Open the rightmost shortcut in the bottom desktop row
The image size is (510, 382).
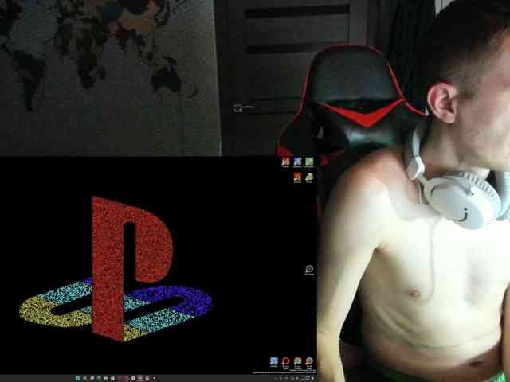[309, 361]
